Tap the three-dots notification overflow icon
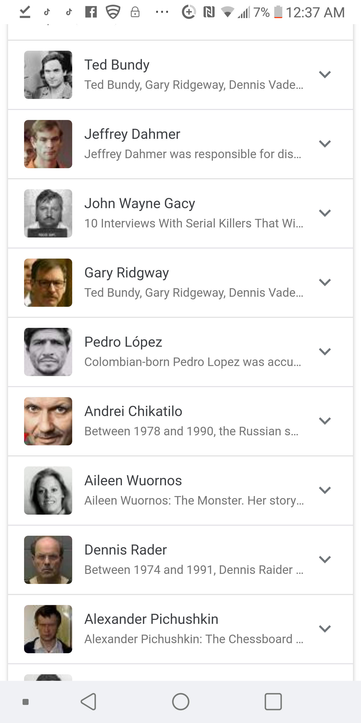This screenshot has height=723, width=361. pos(162,12)
